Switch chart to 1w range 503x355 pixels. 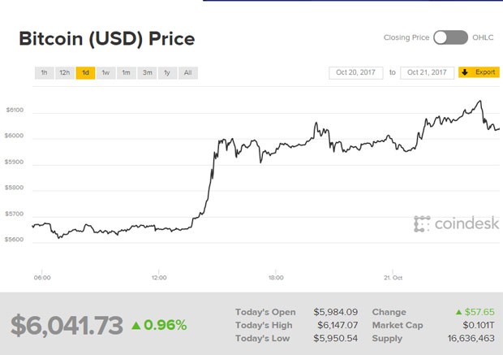coord(105,73)
